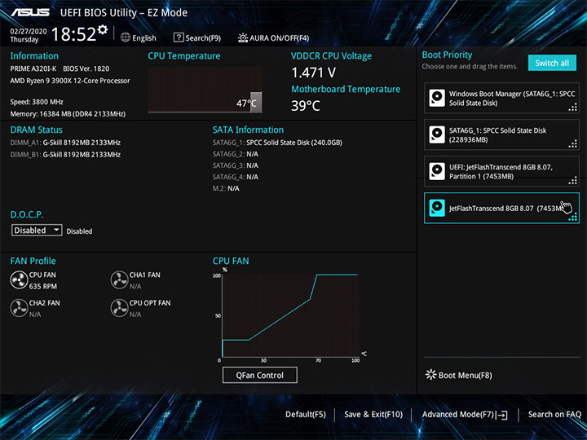Grab drag handle on Windows Boot Manager entry
This screenshot has width=587, height=440.
[x=573, y=108]
